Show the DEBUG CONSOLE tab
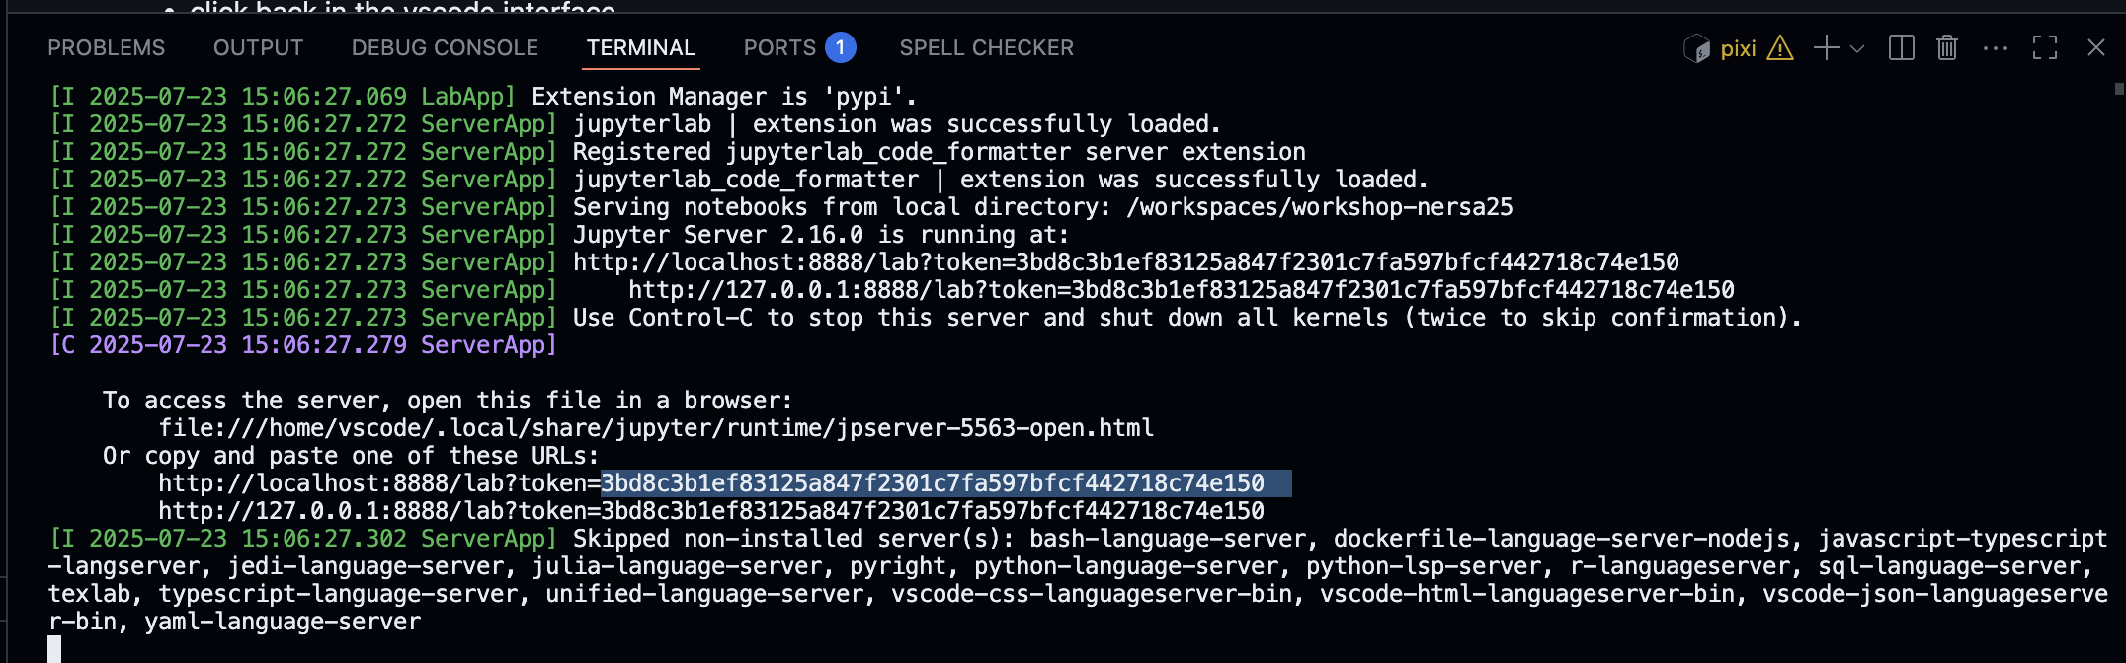This screenshot has width=2126, height=663. [x=445, y=48]
